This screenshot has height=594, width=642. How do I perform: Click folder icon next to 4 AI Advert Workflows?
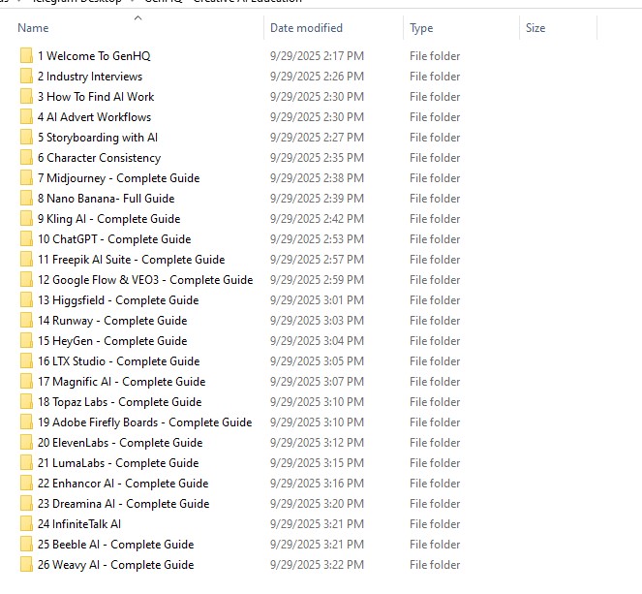tap(26, 116)
